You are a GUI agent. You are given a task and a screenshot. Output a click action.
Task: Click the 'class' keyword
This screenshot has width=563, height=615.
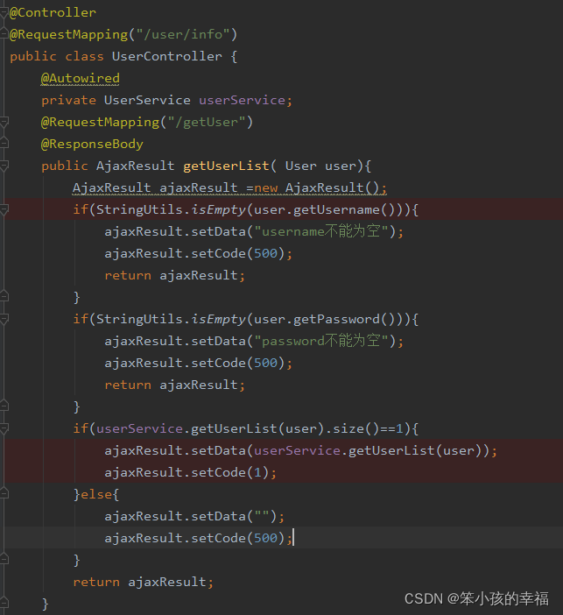click(84, 56)
